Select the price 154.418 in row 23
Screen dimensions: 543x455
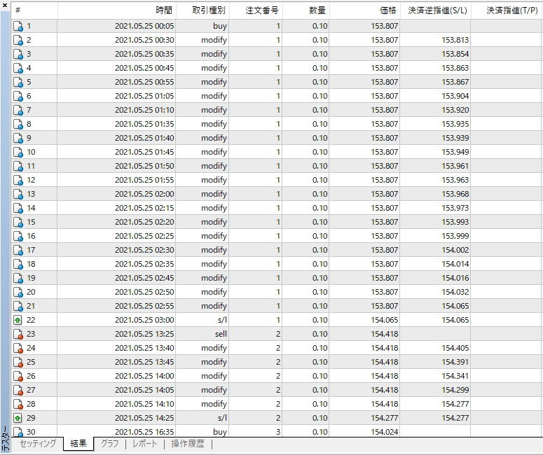coord(385,334)
